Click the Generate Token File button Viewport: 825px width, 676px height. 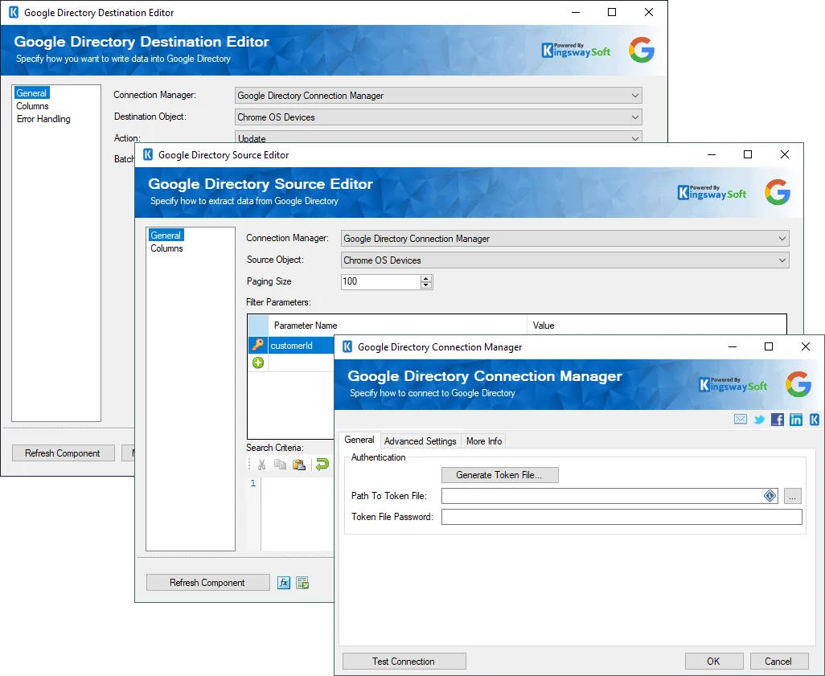[x=500, y=475]
